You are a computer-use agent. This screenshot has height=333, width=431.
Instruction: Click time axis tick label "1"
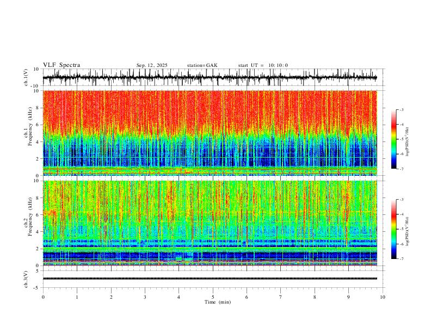click(x=77, y=297)
